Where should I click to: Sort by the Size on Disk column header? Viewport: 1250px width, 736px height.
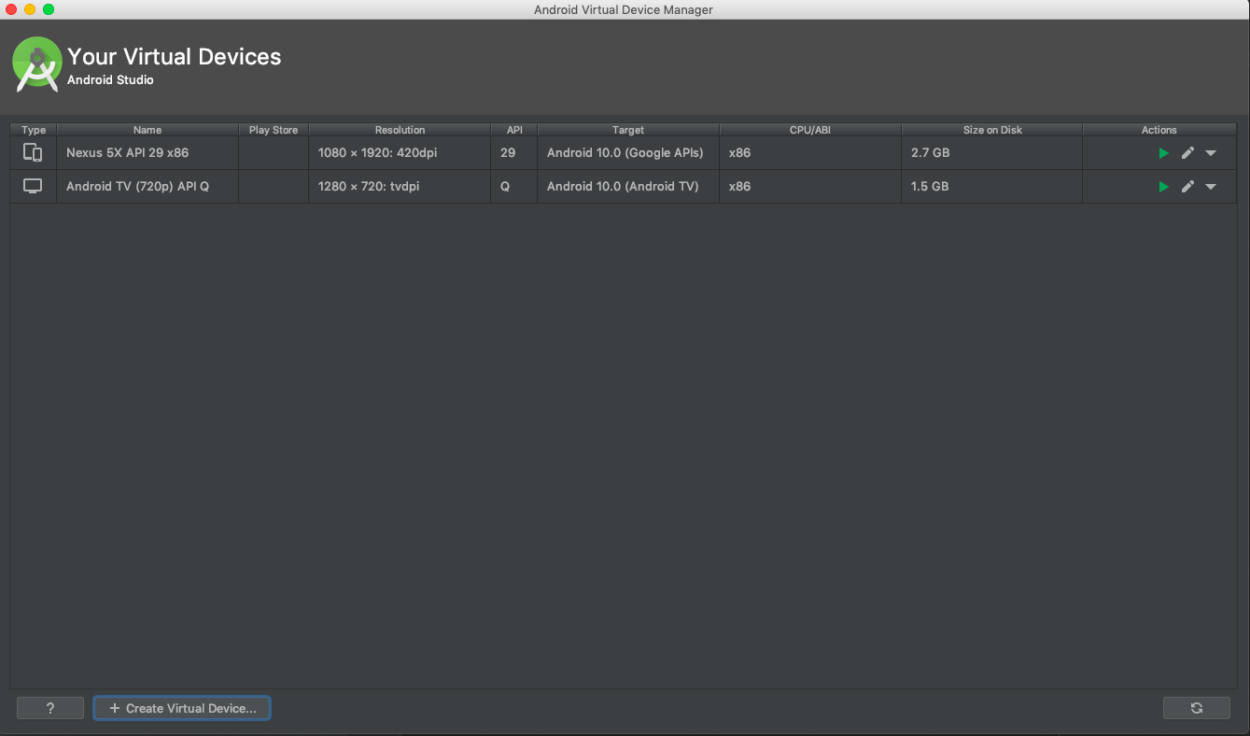coord(992,130)
